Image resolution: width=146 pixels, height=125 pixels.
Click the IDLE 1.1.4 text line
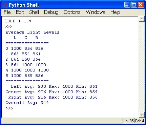[18, 21]
